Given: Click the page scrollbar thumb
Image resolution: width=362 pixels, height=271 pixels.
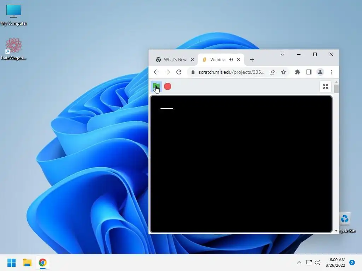Looking at the screenshot, I should [337, 89].
